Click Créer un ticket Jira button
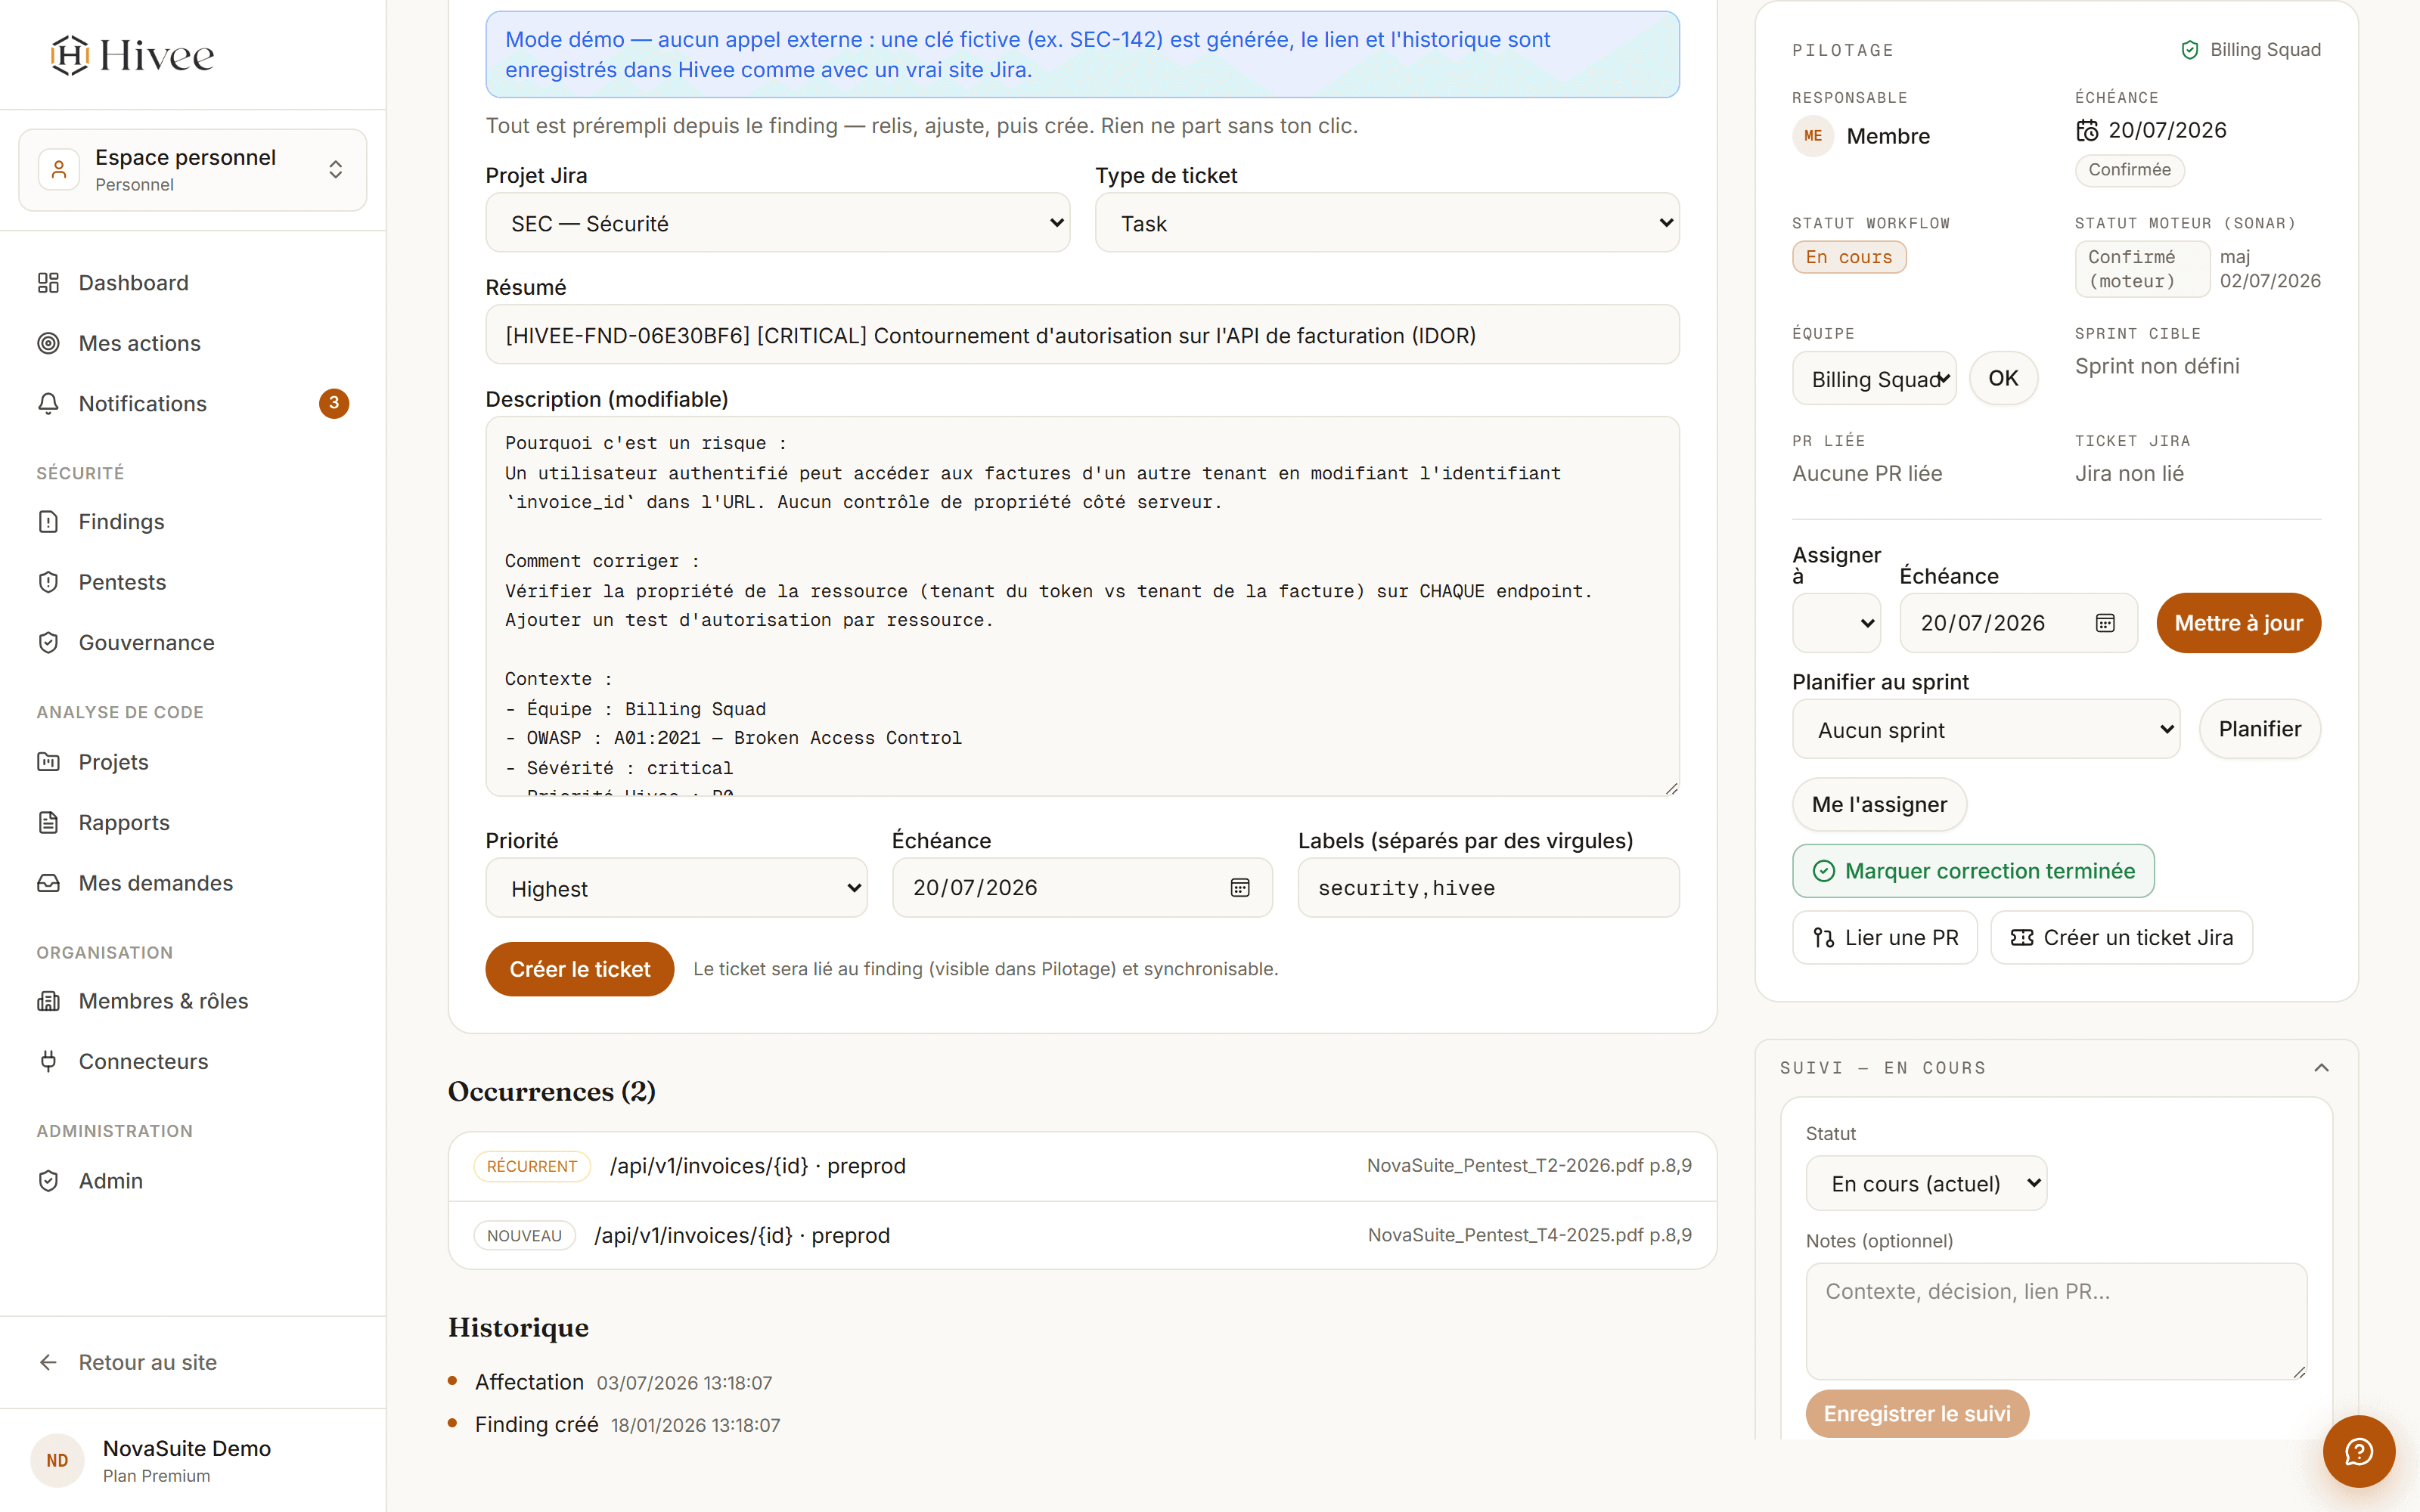The height and width of the screenshot is (1512, 2420). 2121,938
